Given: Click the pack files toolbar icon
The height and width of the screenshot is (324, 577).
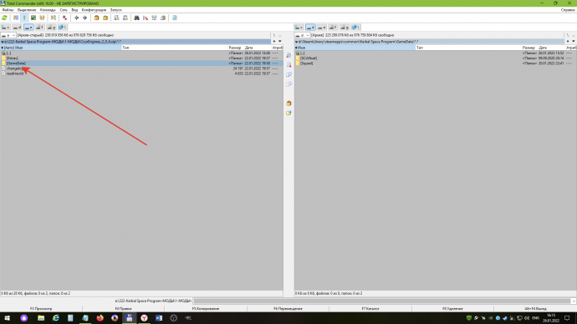Looking at the screenshot, I should [96, 18].
